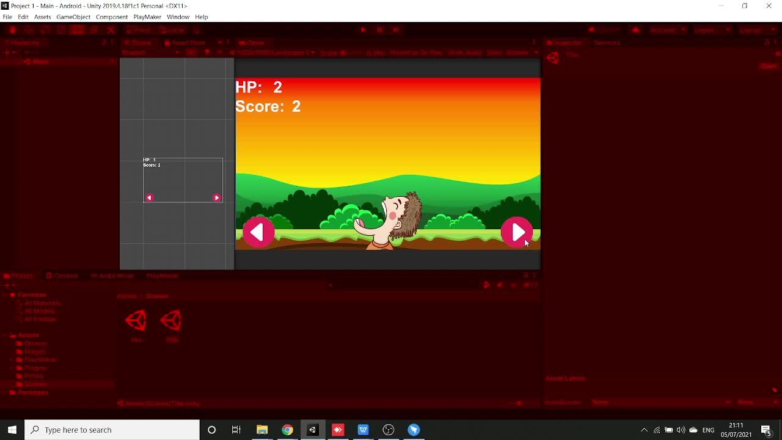Click the Open button in Inspector
Screen dimensions: 782x440
point(768,66)
